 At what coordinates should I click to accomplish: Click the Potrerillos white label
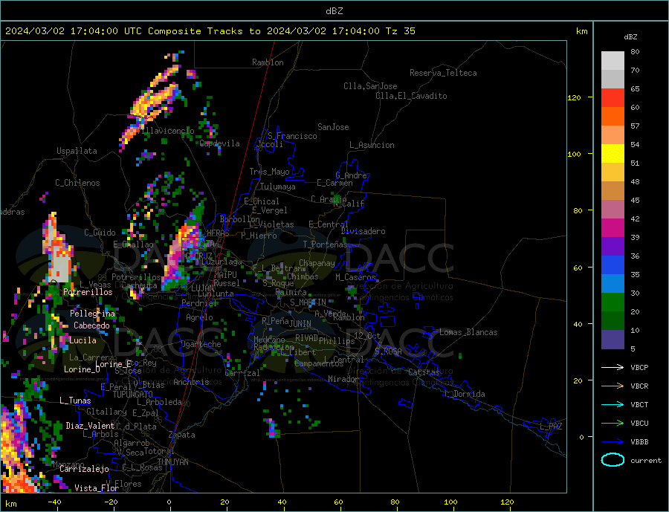point(88,292)
